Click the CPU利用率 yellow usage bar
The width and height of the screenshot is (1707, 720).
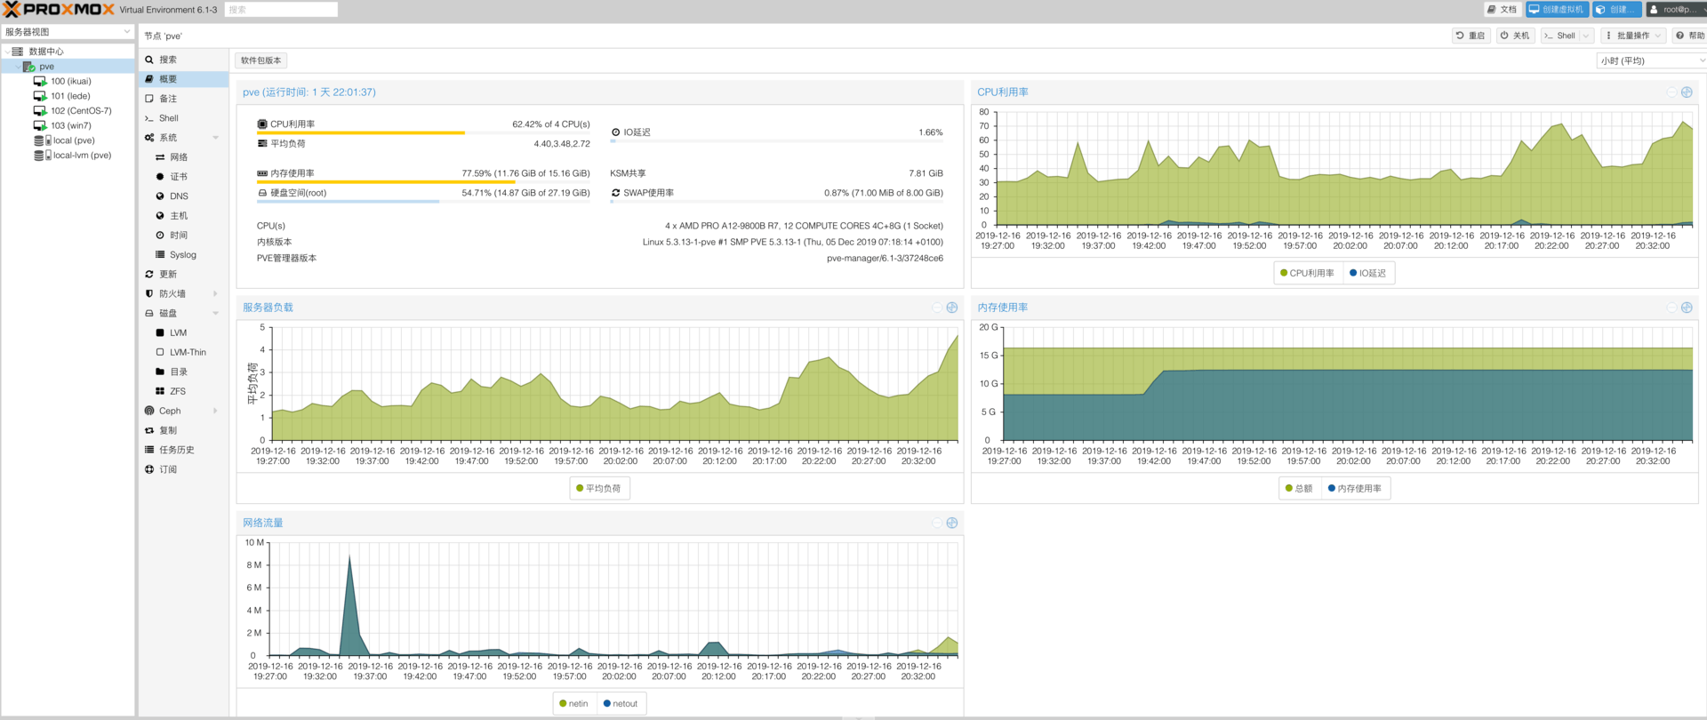[423, 133]
